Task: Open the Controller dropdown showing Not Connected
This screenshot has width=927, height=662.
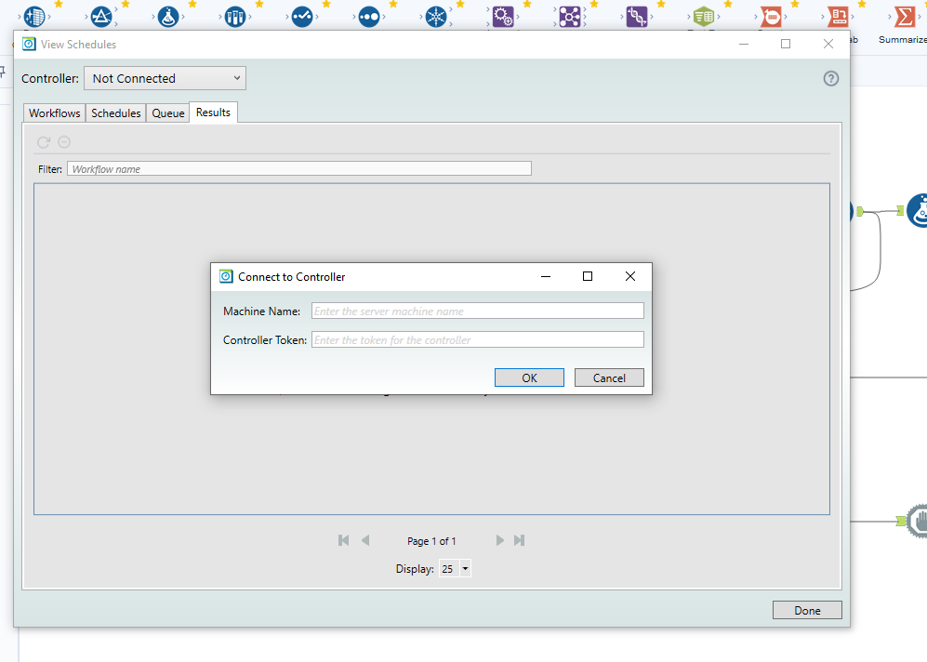Action: (165, 78)
